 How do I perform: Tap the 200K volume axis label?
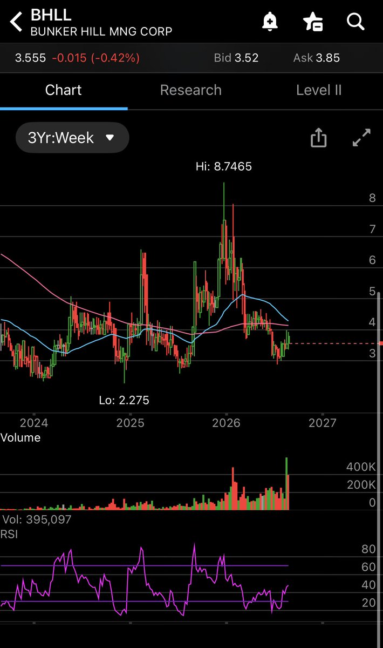click(x=361, y=485)
